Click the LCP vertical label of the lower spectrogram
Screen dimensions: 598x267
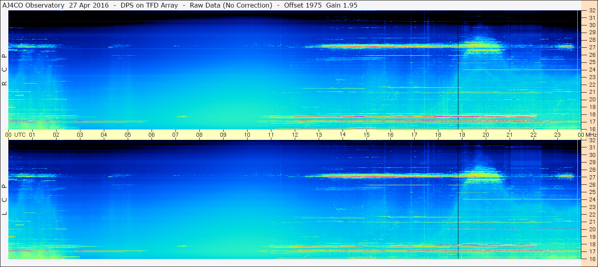pyautogui.click(x=4, y=200)
